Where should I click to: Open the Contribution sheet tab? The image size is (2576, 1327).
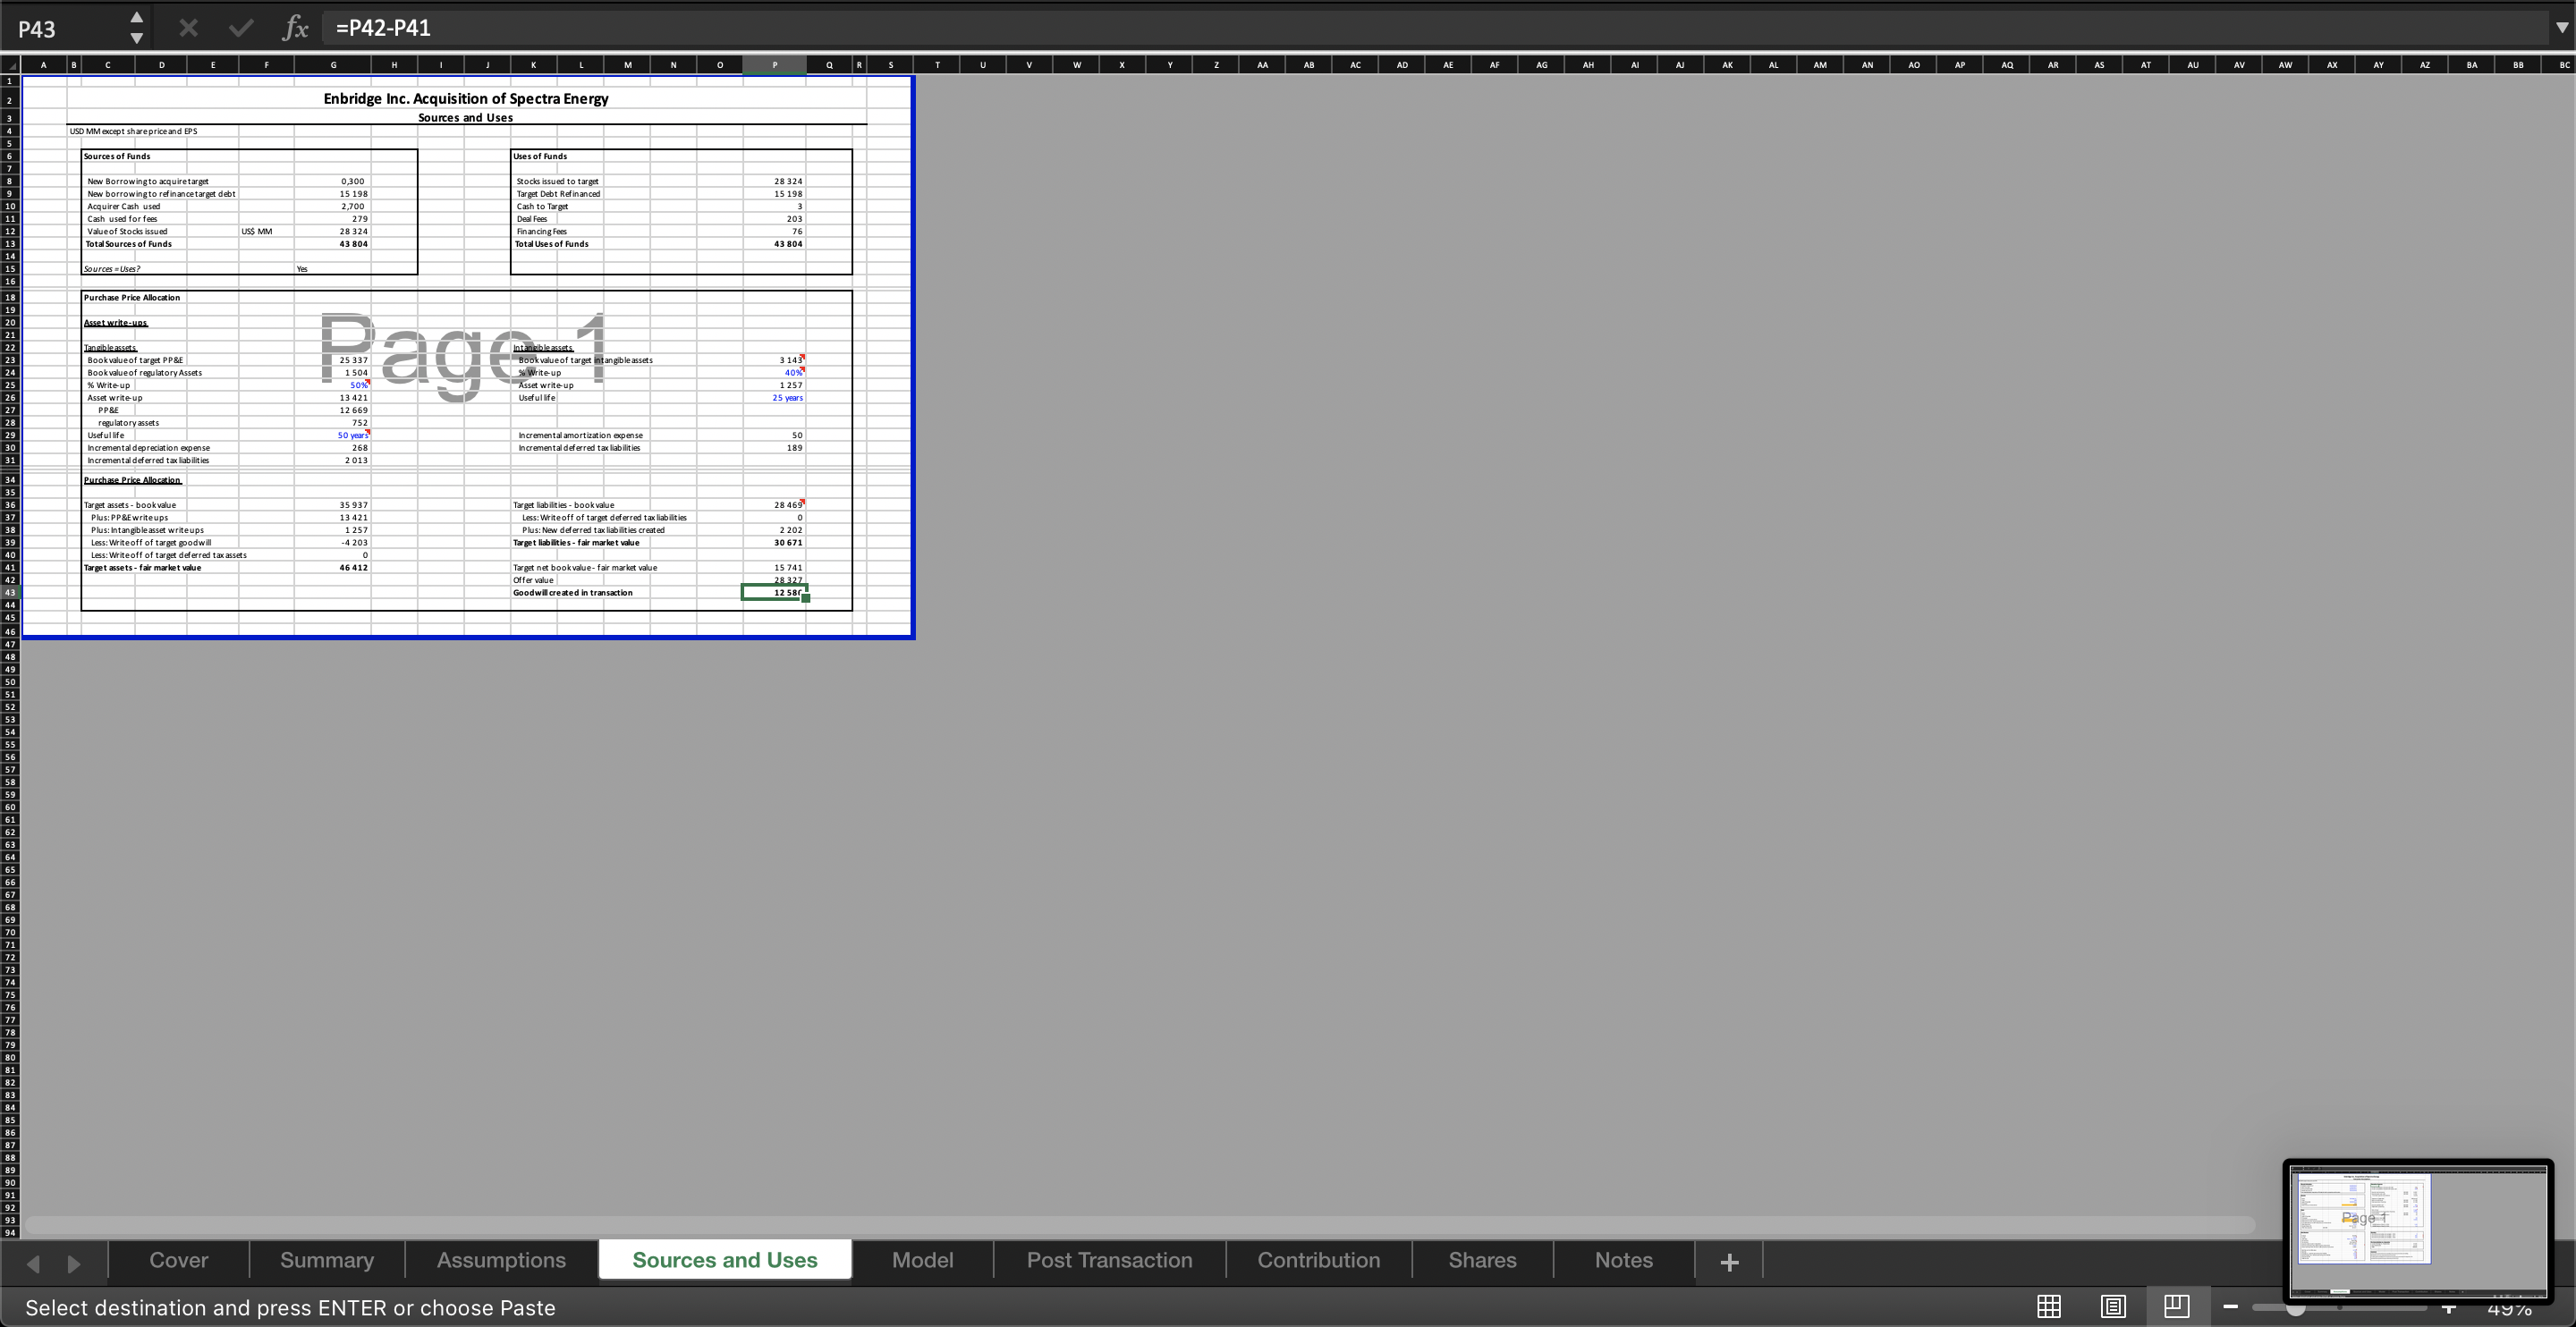(1318, 1260)
